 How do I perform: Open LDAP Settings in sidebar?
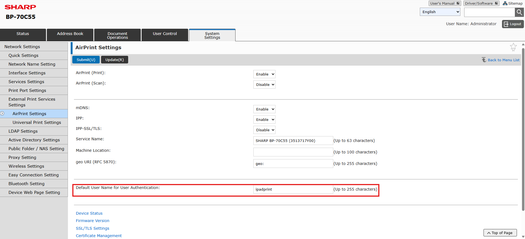pyautogui.click(x=34, y=131)
